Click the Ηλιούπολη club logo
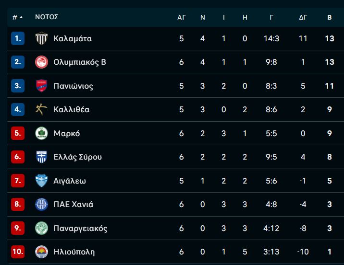The image size is (344, 265). click(42, 252)
